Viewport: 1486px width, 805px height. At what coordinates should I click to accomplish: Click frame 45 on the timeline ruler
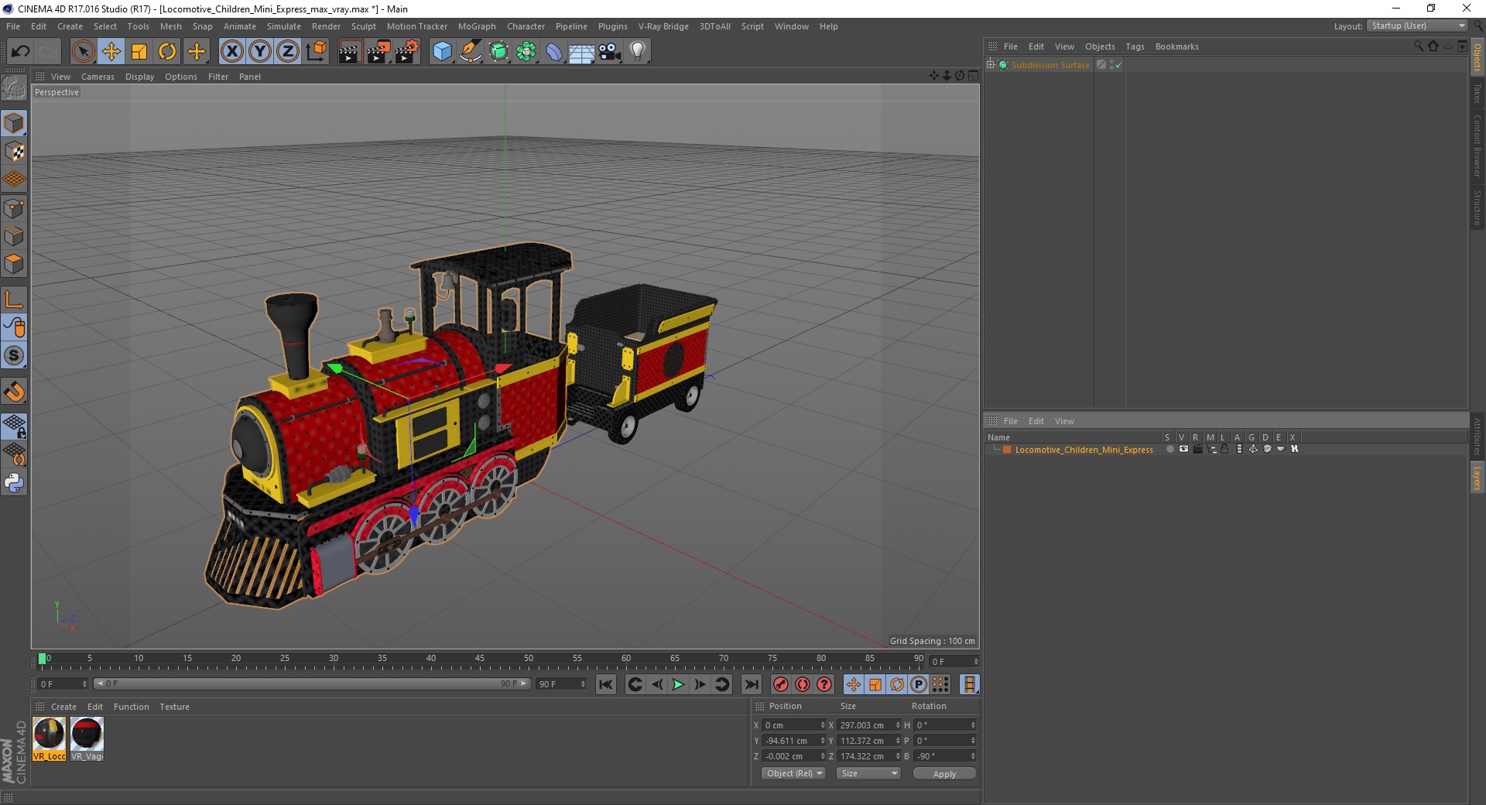[x=480, y=659]
